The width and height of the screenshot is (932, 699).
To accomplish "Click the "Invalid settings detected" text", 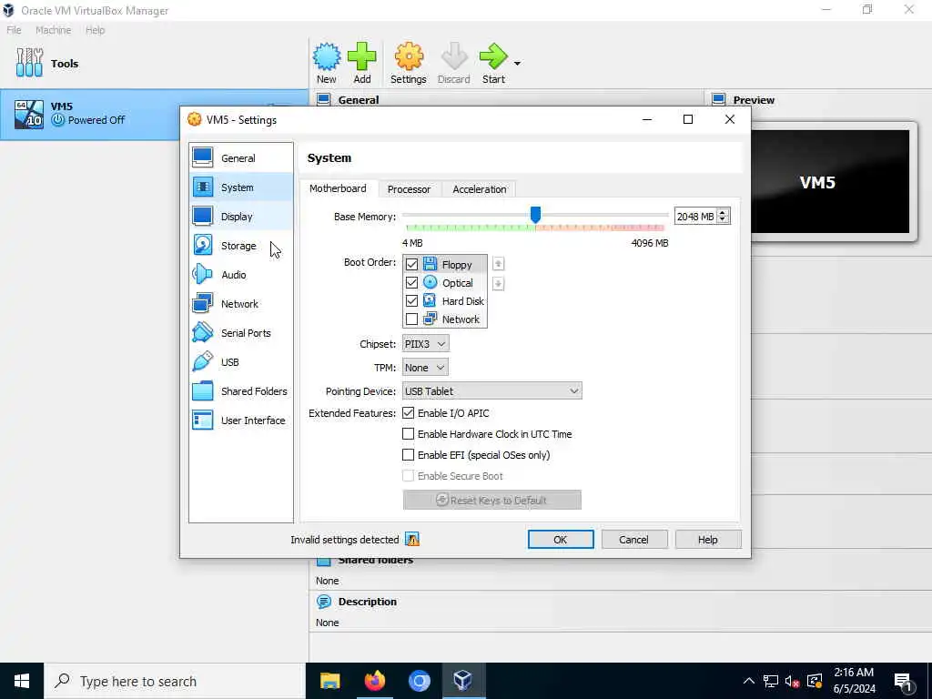I will click(x=345, y=540).
